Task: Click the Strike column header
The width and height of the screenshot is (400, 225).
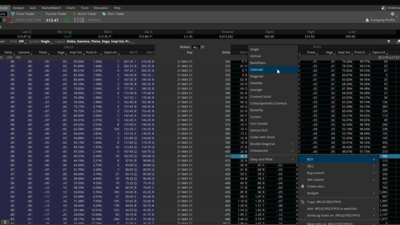Action: point(226,52)
